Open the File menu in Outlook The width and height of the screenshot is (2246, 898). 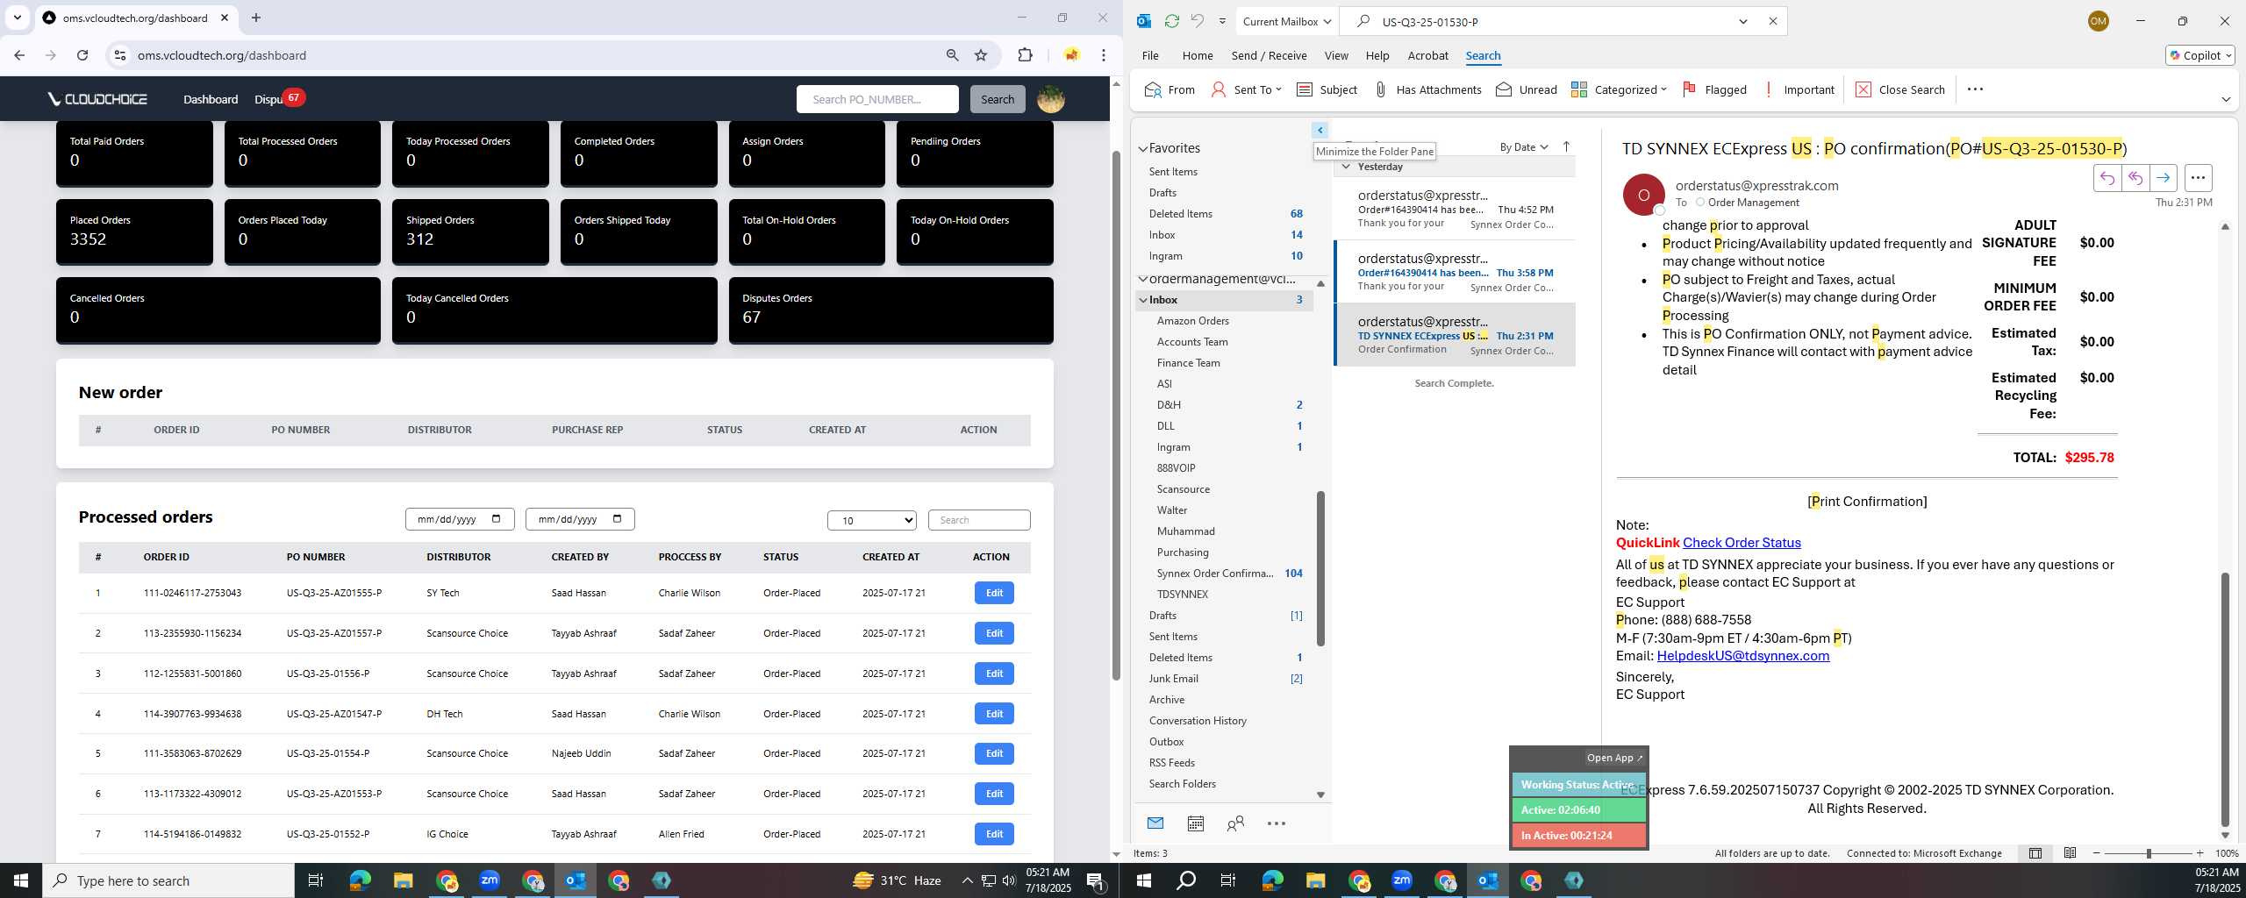coord(1149,55)
